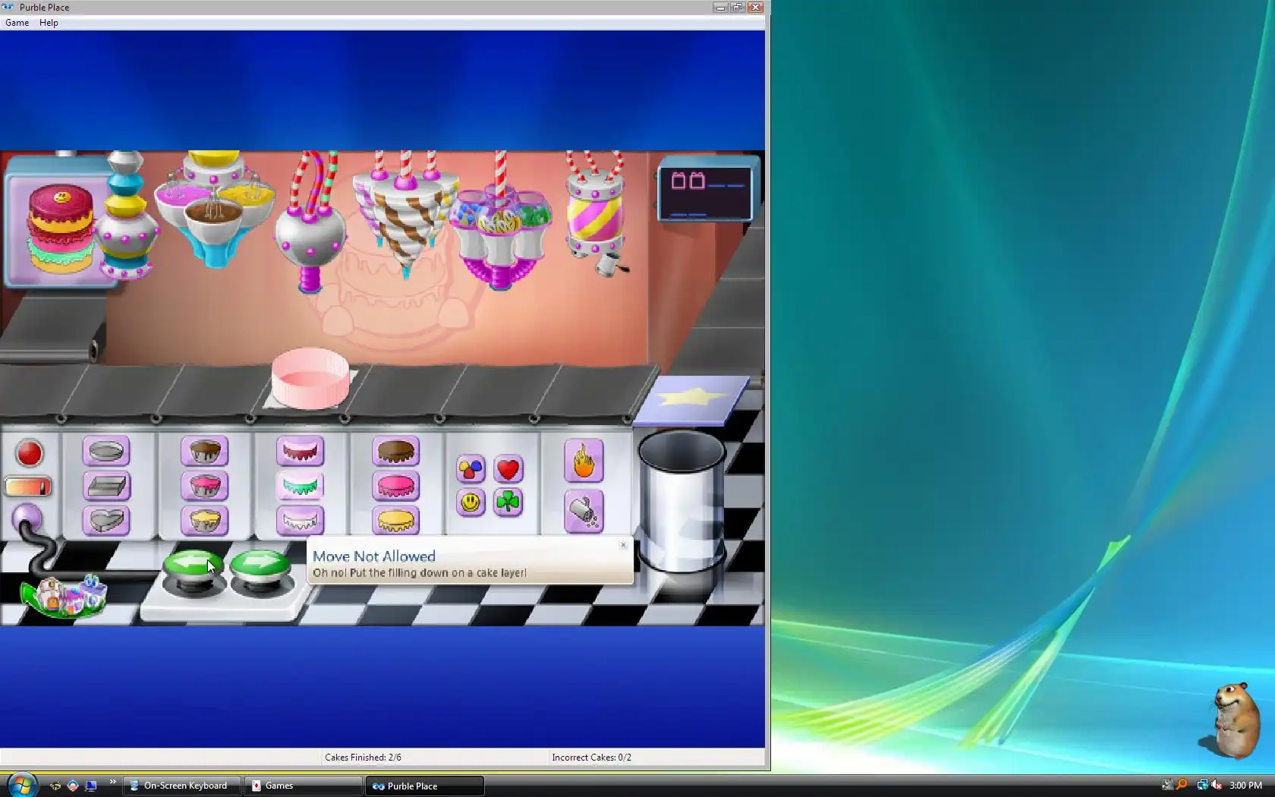
Task: Click the red stop button
Action: click(30, 454)
